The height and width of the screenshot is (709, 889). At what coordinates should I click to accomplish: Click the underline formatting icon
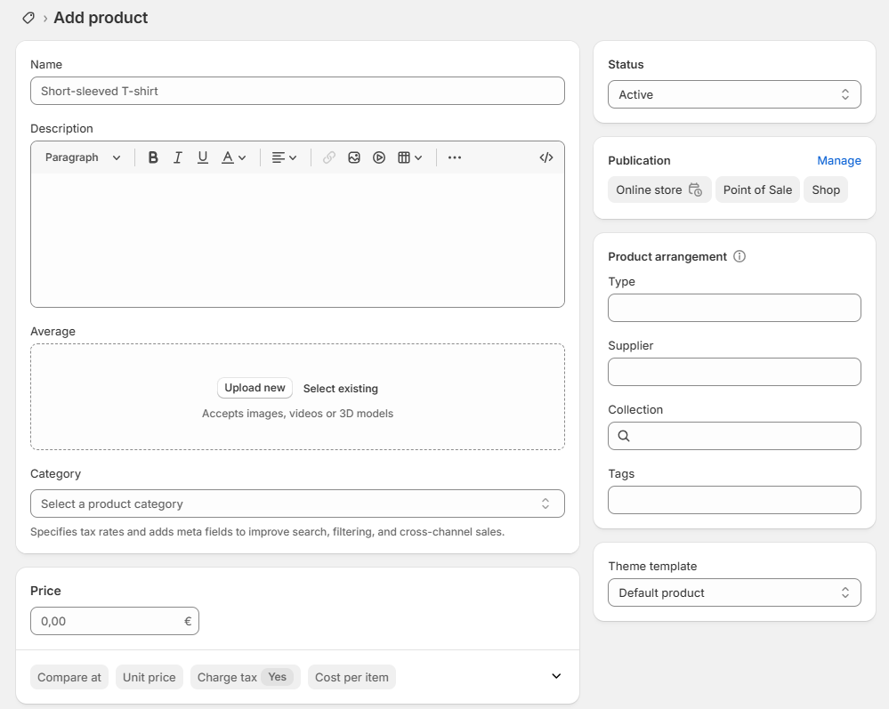(x=203, y=157)
